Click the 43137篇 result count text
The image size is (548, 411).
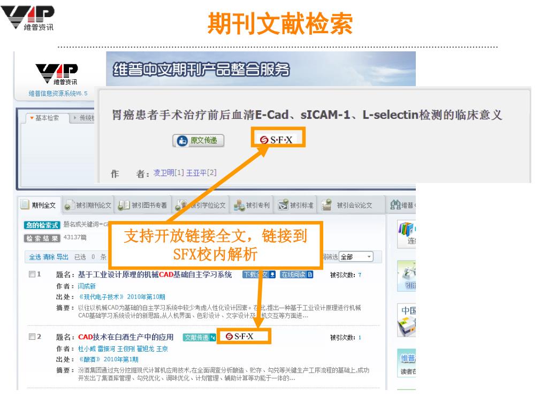[x=75, y=237]
